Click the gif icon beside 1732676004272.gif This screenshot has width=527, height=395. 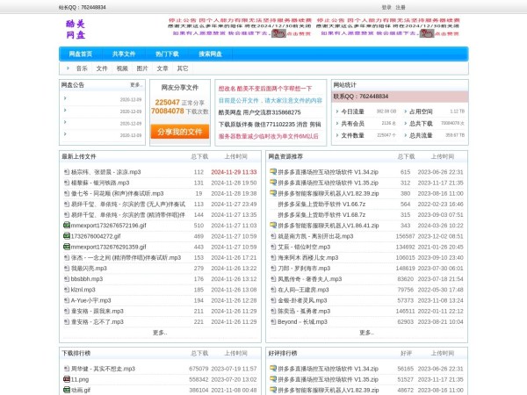click(x=66, y=236)
